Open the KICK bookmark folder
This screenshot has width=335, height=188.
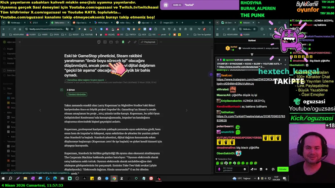[142, 34]
